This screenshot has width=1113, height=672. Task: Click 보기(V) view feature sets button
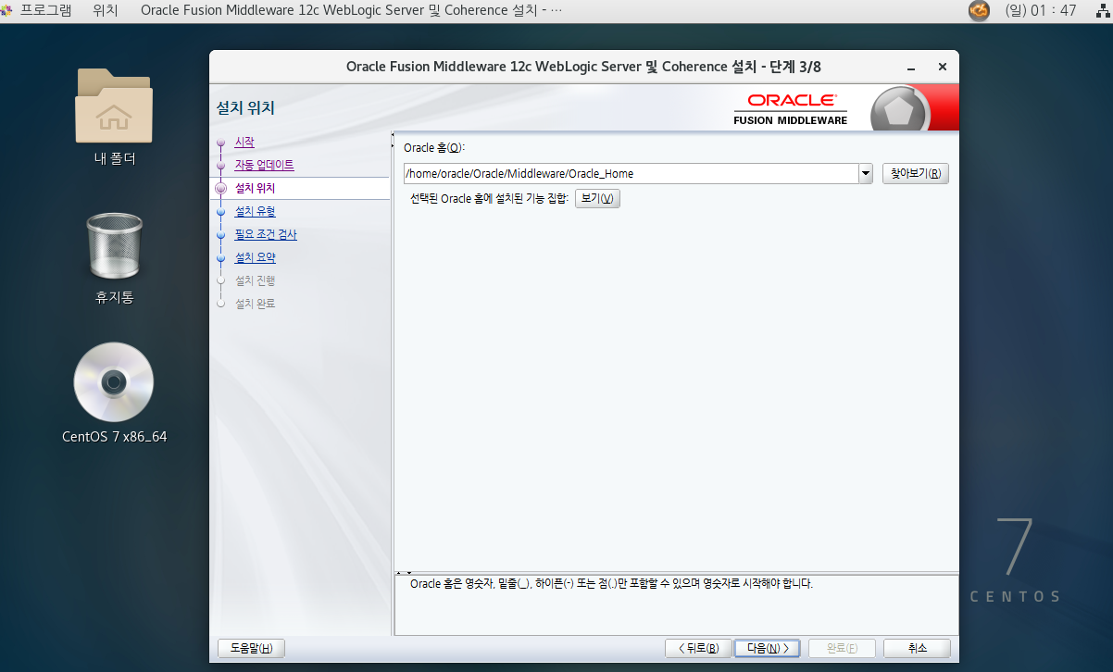click(597, 198)
